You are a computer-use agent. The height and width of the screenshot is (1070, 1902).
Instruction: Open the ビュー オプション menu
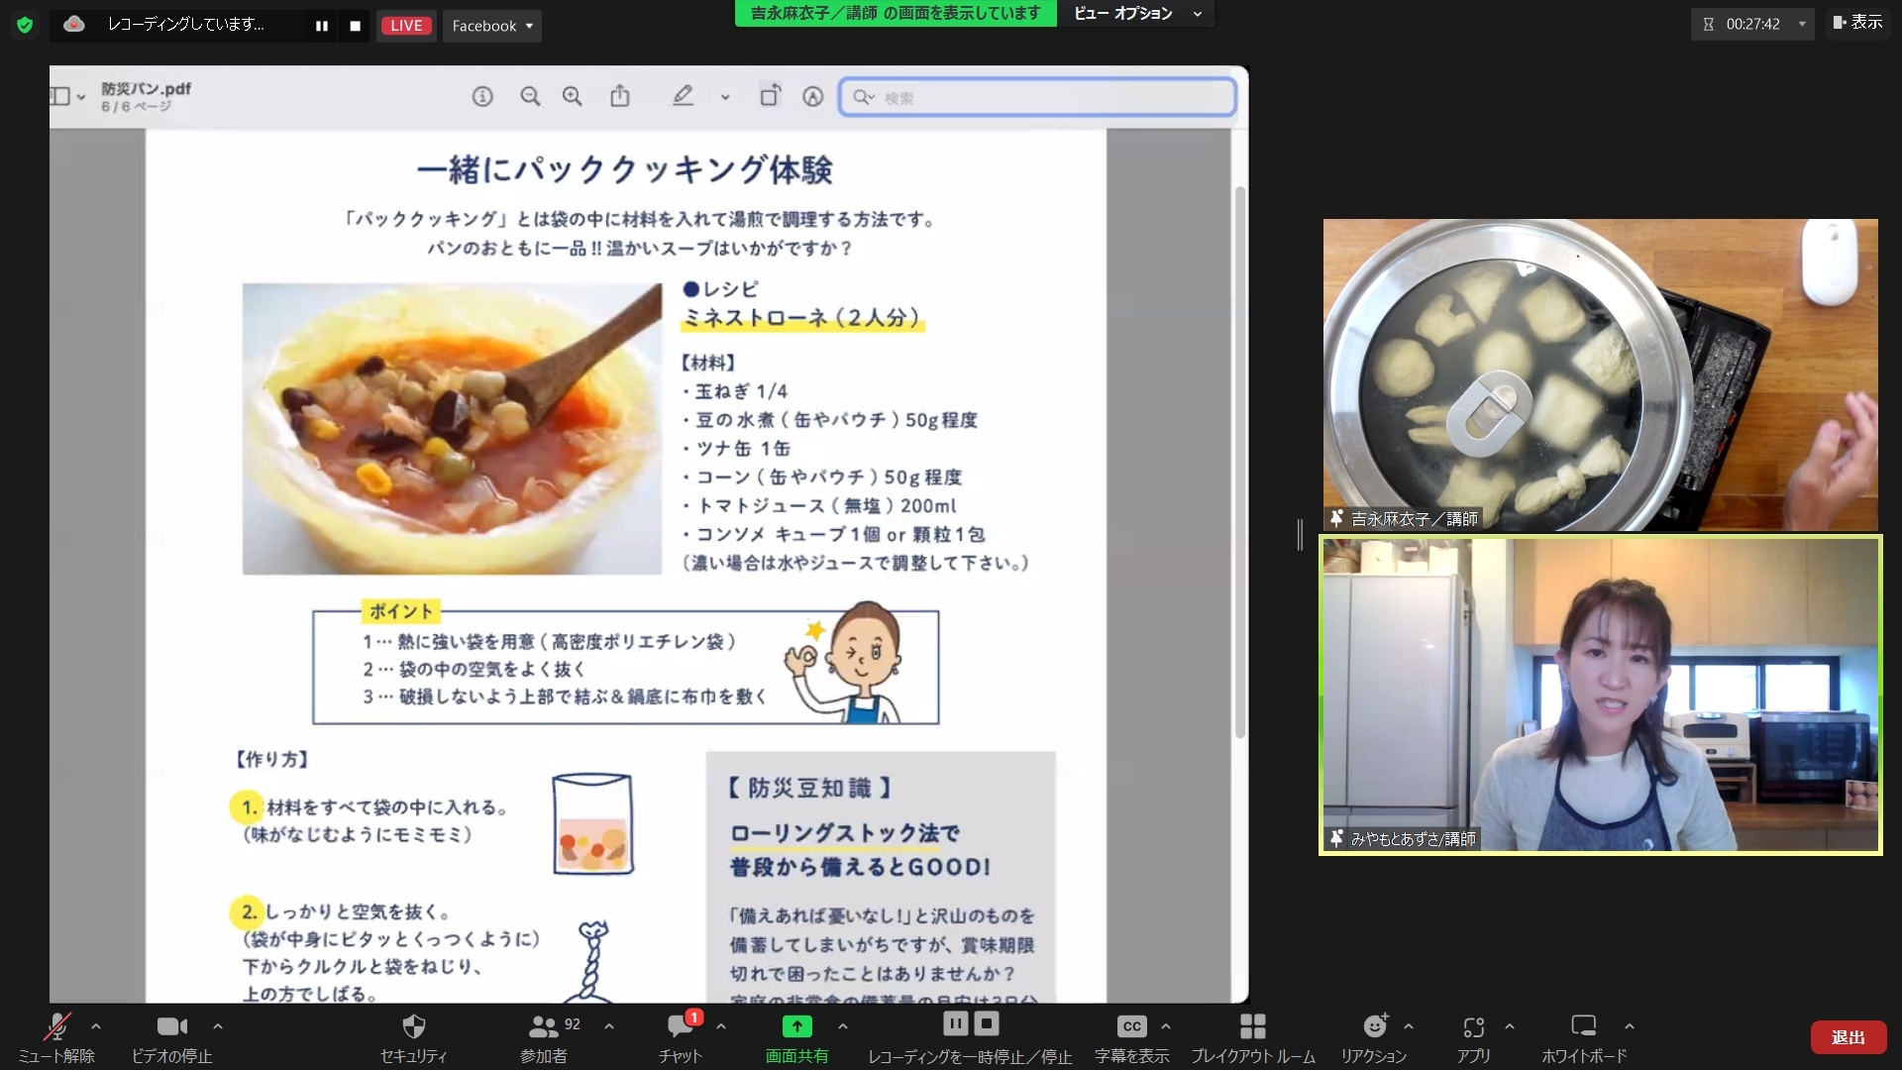(1137, 13)
